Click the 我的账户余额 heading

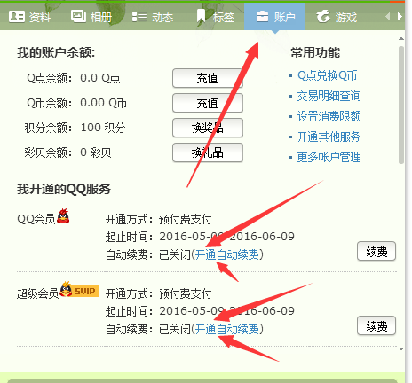(x=56, y=53)
